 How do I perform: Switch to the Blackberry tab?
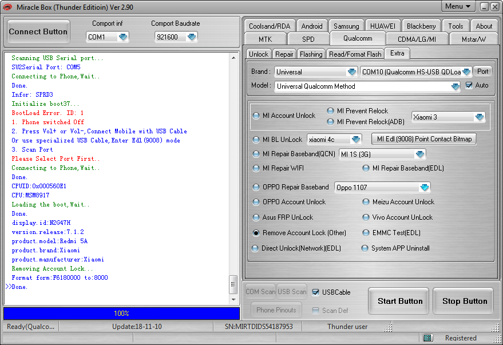pyautogui.click(x=421, y=26)
